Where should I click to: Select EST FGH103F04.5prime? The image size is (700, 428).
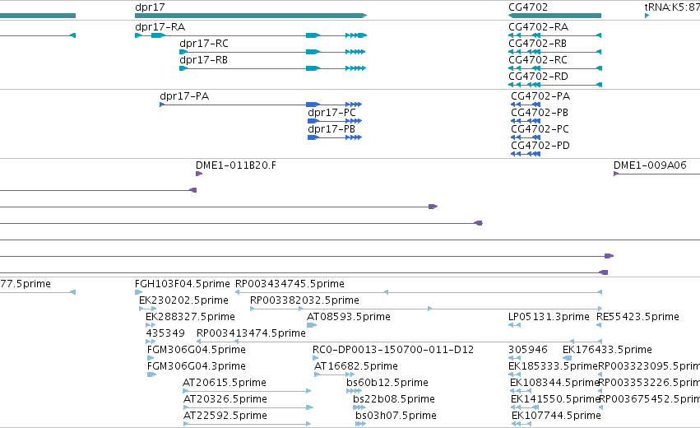[x=138, y=292]
